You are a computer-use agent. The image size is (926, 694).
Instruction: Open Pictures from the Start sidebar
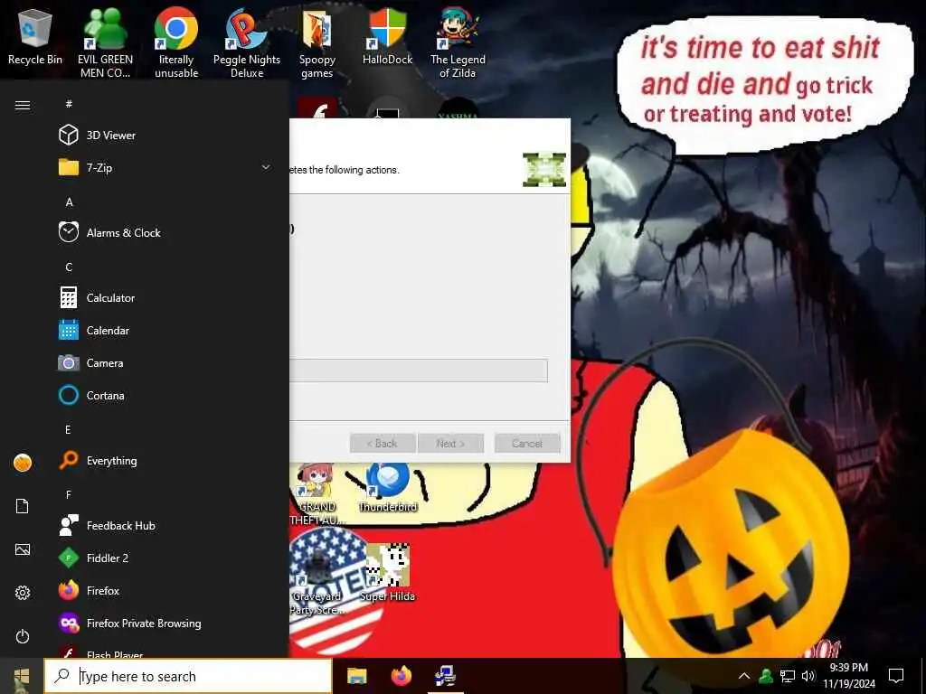point(23,549)
